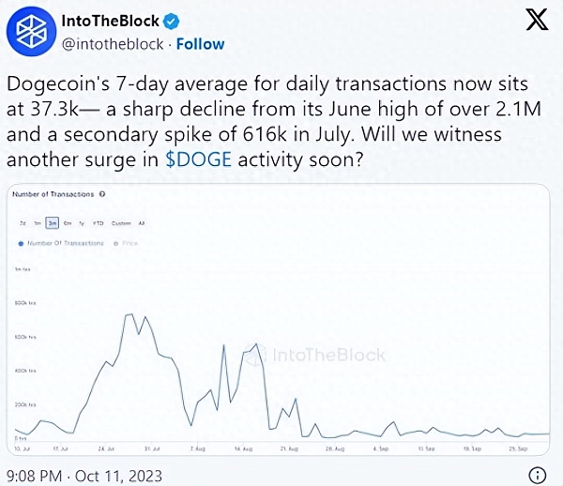Open the @intotheblock handle link

point(112,43)
